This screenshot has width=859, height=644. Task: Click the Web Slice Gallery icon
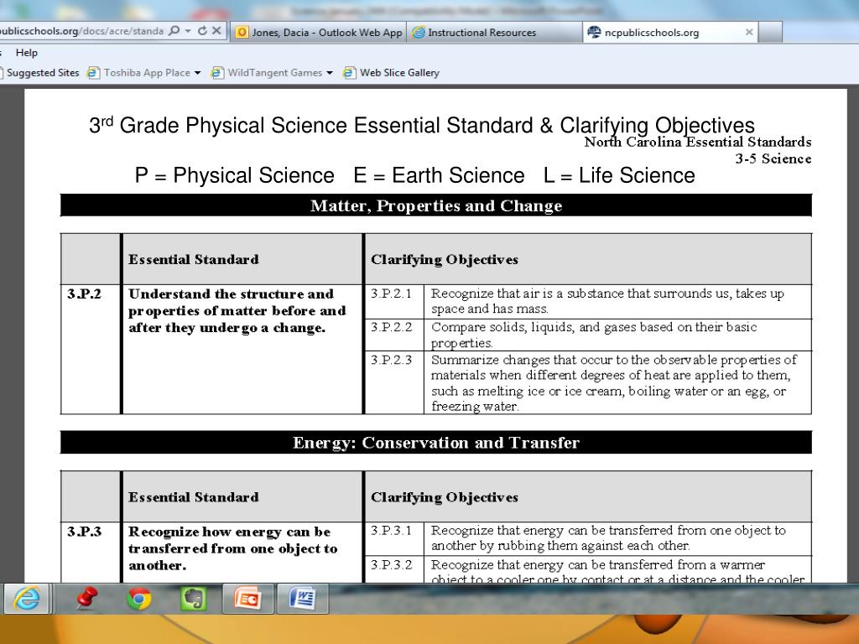349,72
